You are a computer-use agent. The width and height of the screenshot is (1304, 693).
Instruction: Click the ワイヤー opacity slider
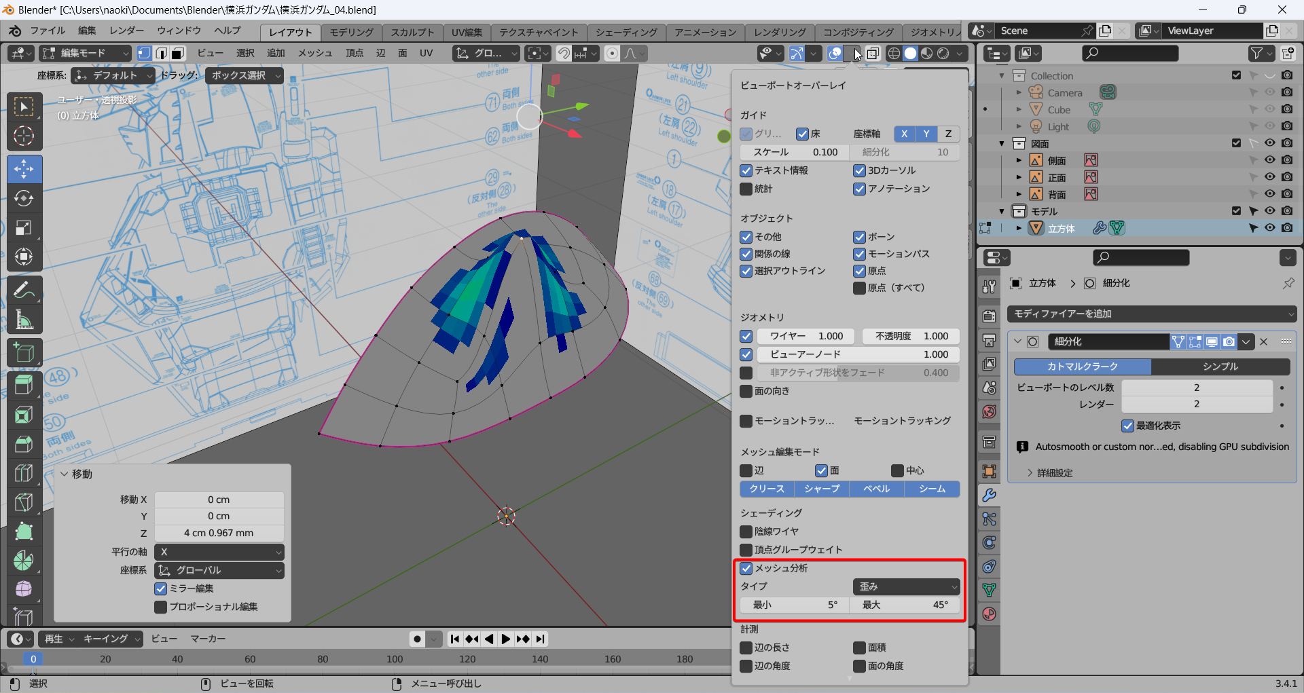[806, 336]
